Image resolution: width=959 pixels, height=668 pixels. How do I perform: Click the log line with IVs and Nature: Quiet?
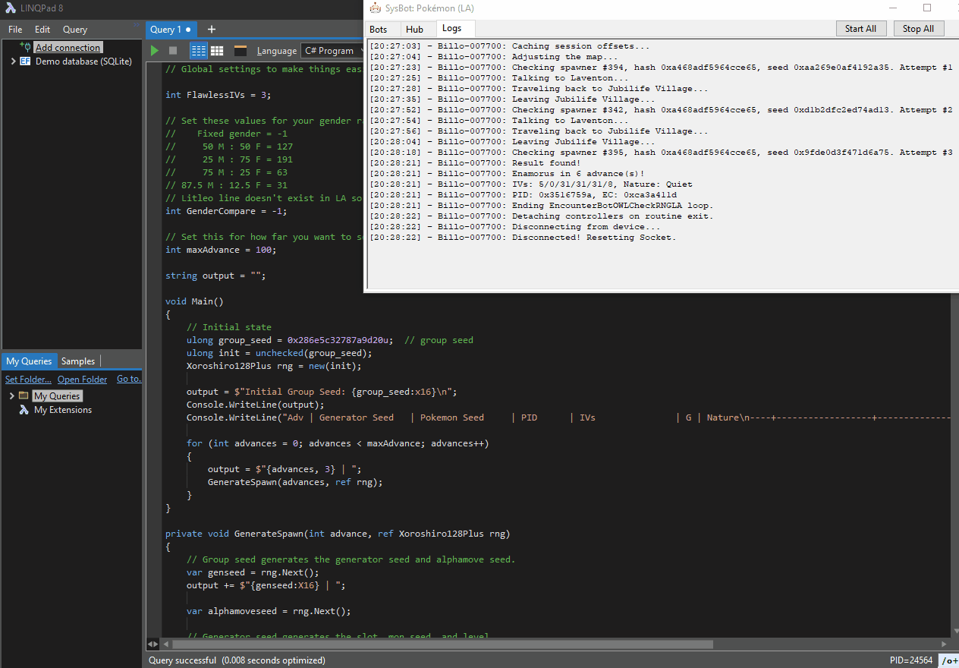pos(531,184)
